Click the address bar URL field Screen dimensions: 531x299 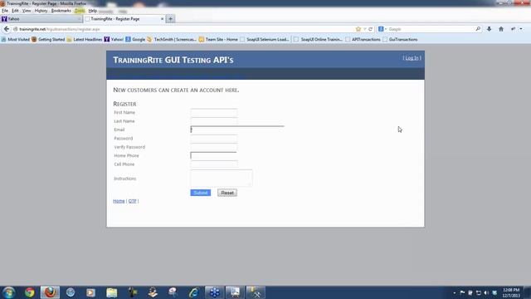point(183,29)
